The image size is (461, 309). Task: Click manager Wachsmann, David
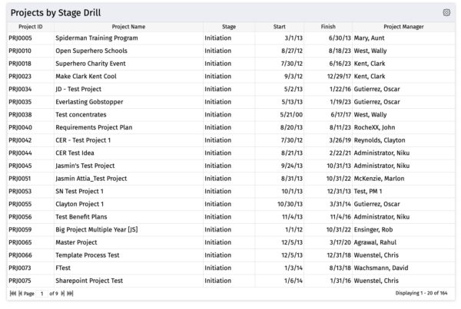tap(381, 268)
